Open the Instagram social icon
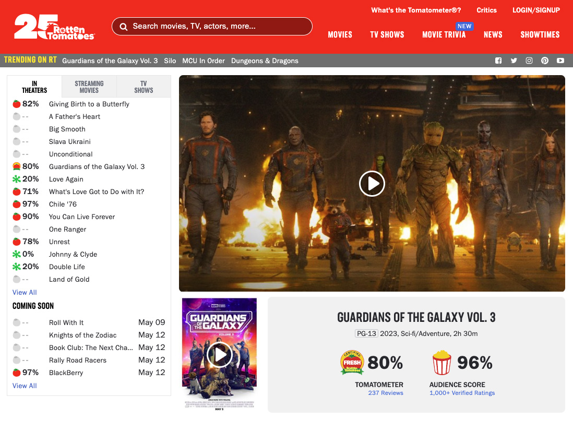The width and height of the screenshot is (573, 421). [x=529, y=61]
